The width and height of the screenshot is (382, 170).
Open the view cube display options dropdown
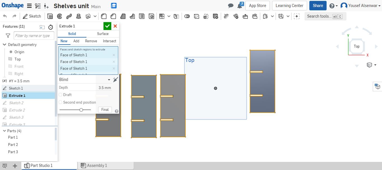[371, 65]
